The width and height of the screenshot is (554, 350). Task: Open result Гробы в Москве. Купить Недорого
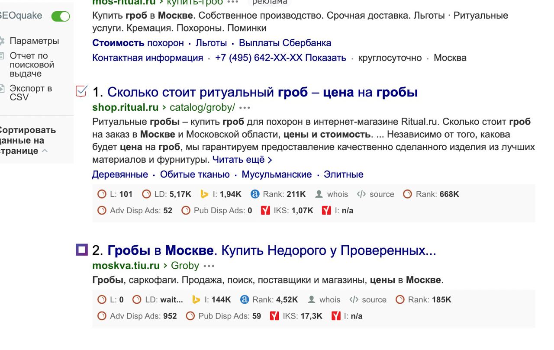(272, 250)
